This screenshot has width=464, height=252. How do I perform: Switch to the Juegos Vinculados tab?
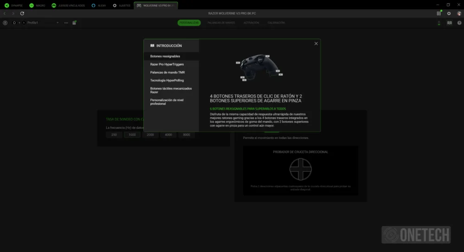(x=68, y=5)
